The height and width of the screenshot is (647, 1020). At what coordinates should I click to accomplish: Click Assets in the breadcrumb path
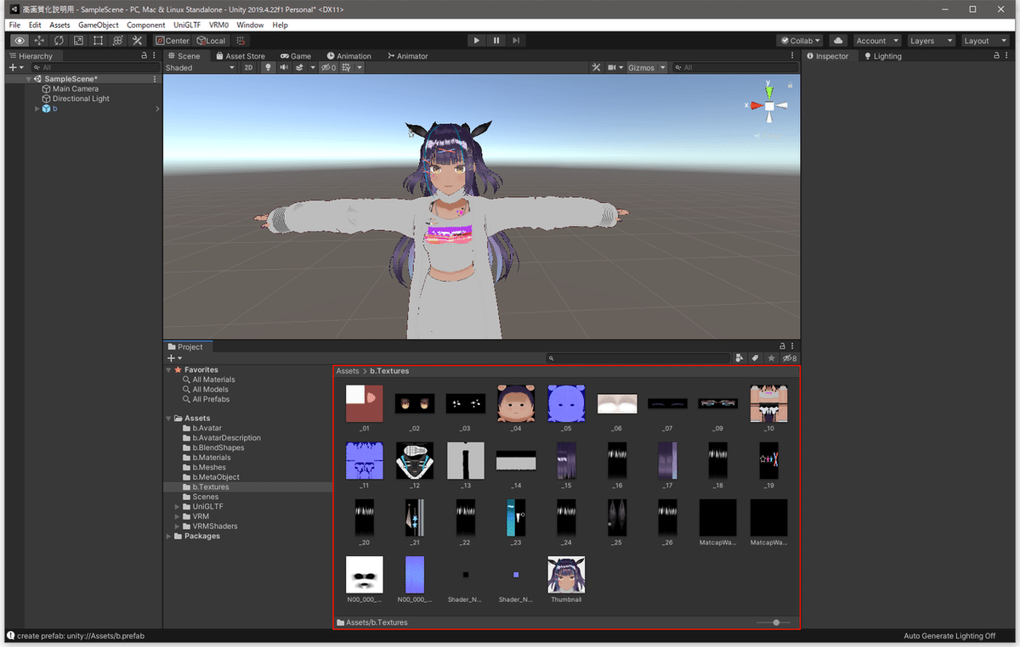click(348, 371)
